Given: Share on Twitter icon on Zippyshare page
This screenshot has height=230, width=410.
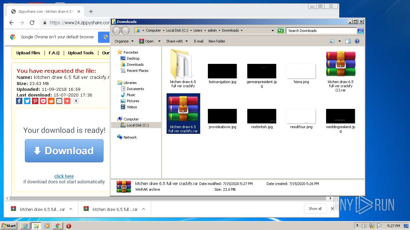Looking at the screenshot, I should pyautogui.click(x=27, y=101).
